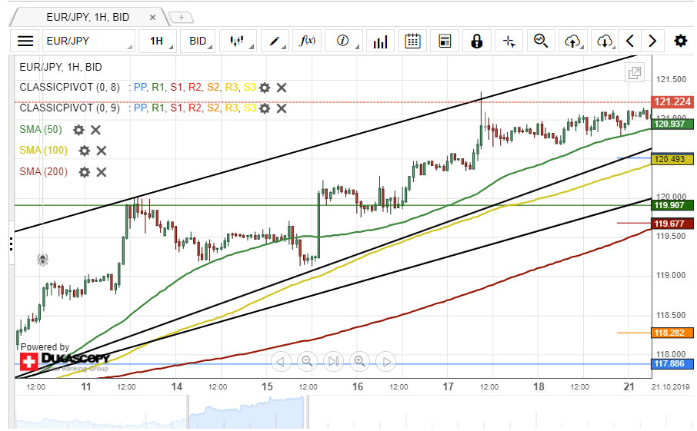Open chart settings gear in toolbar
This screenshot has width=697, height=431.
[x=681, y=41]
